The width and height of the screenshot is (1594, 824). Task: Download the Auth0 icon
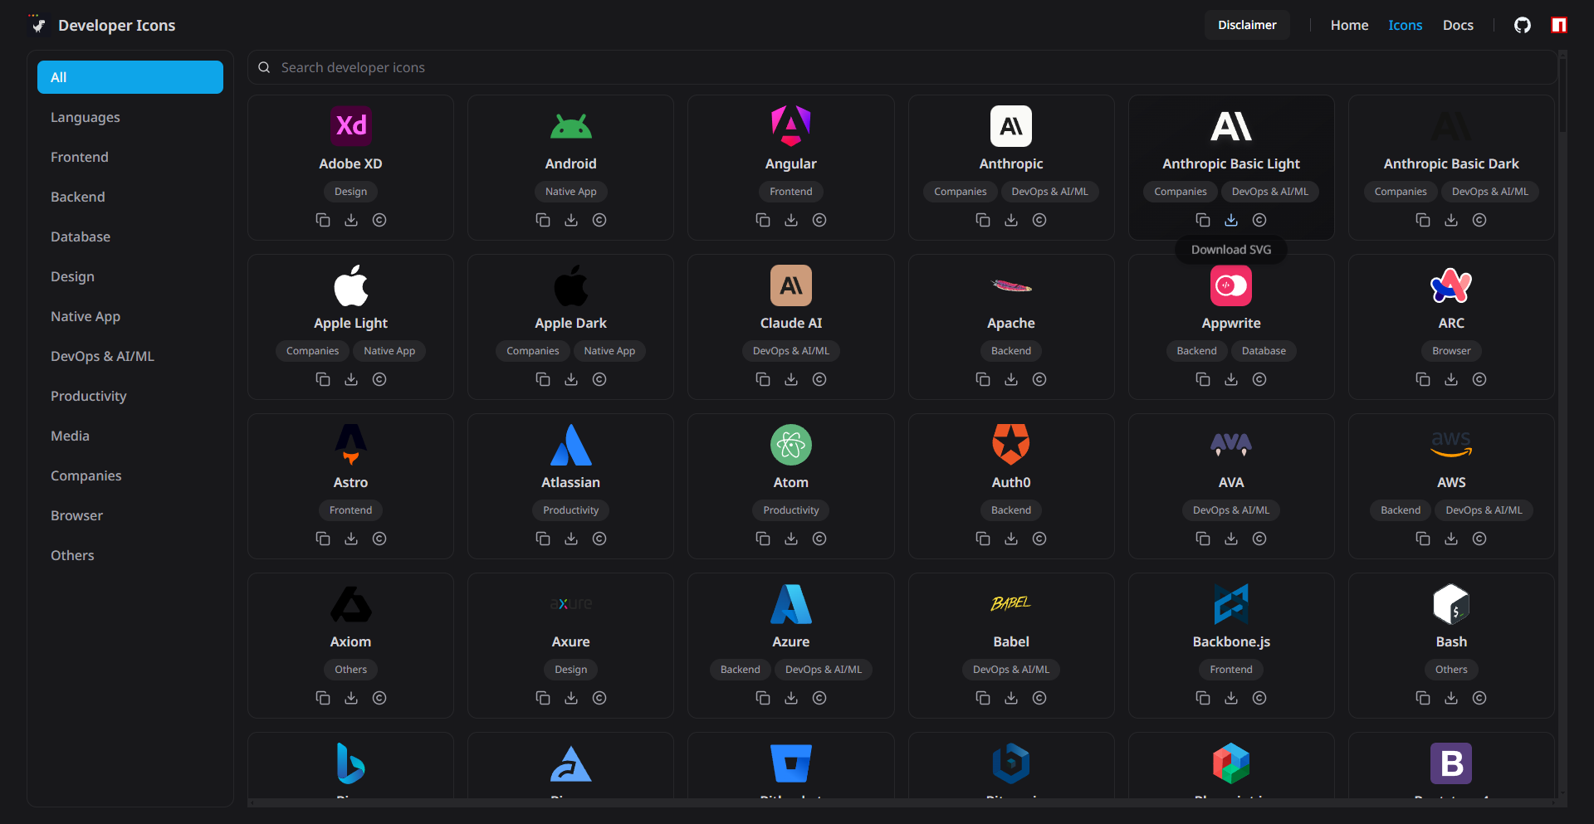[1011, 539]
